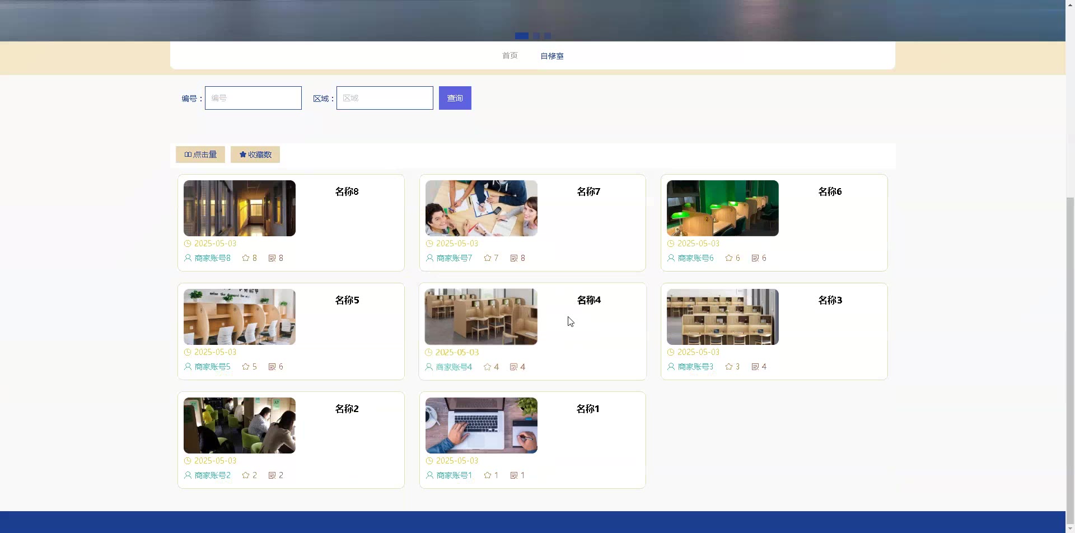
Task: Click the 商家账号2 merchant name
Action: 213,475
